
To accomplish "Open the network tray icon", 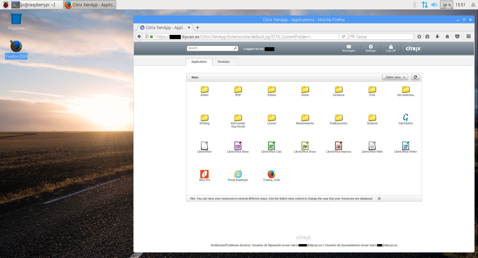I will [x=425, y=5].
